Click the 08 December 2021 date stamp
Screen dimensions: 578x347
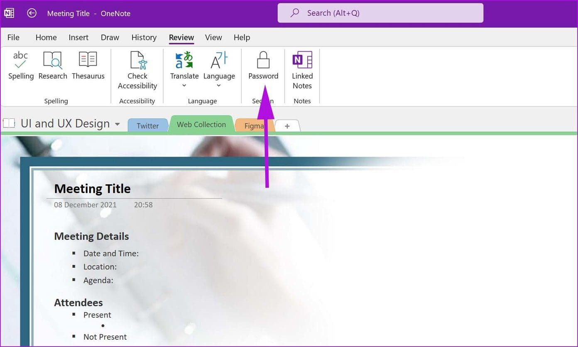85,205
